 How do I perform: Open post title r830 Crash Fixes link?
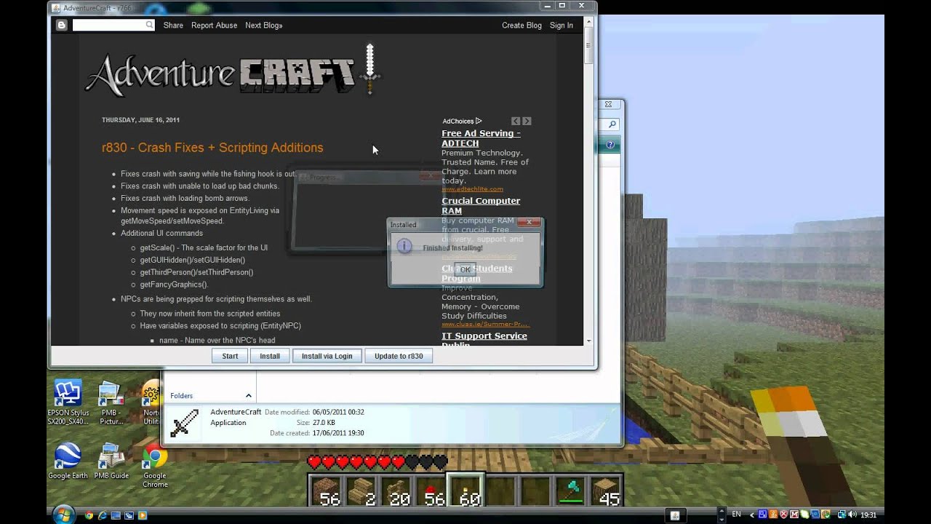(x=212, y=148)
